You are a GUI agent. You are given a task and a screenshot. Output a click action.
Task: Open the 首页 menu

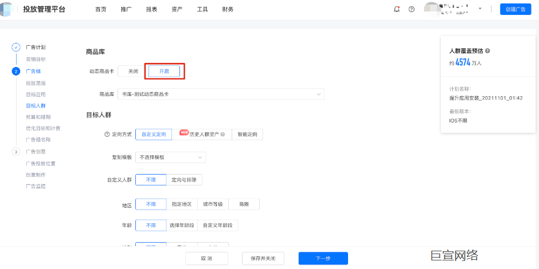coord(101,10)
